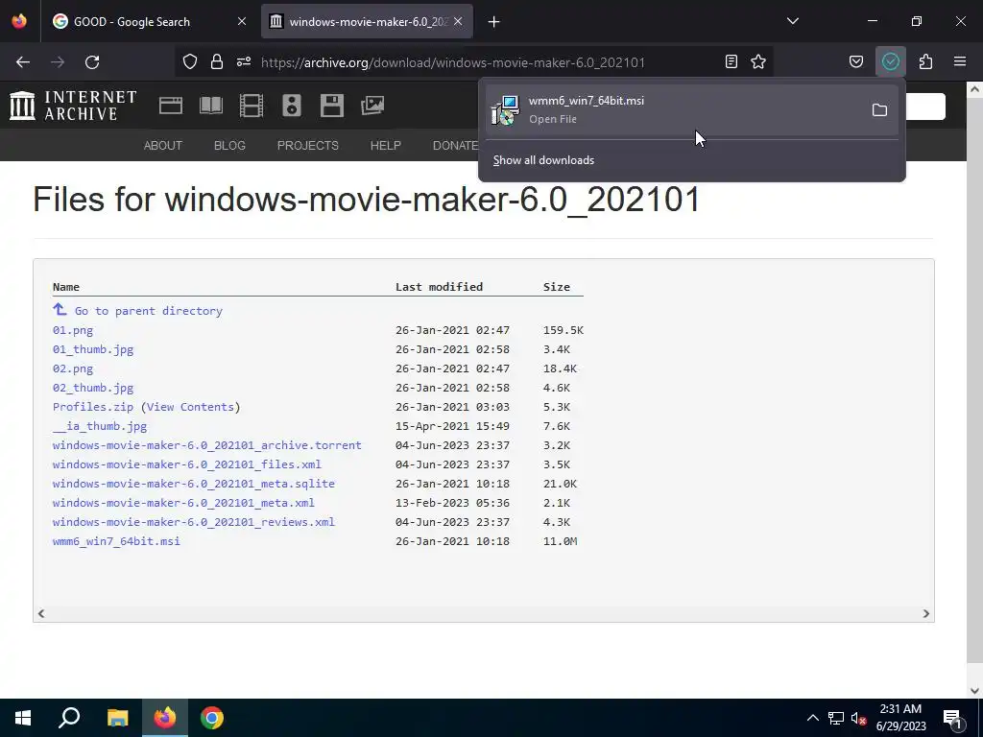Select the windows-movie-maker-6.0 tab

click(x=367, y=21)
